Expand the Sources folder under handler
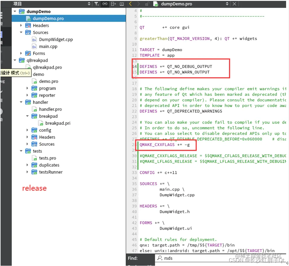The height and width of the screenshot is (266, 289). (27, 144)
